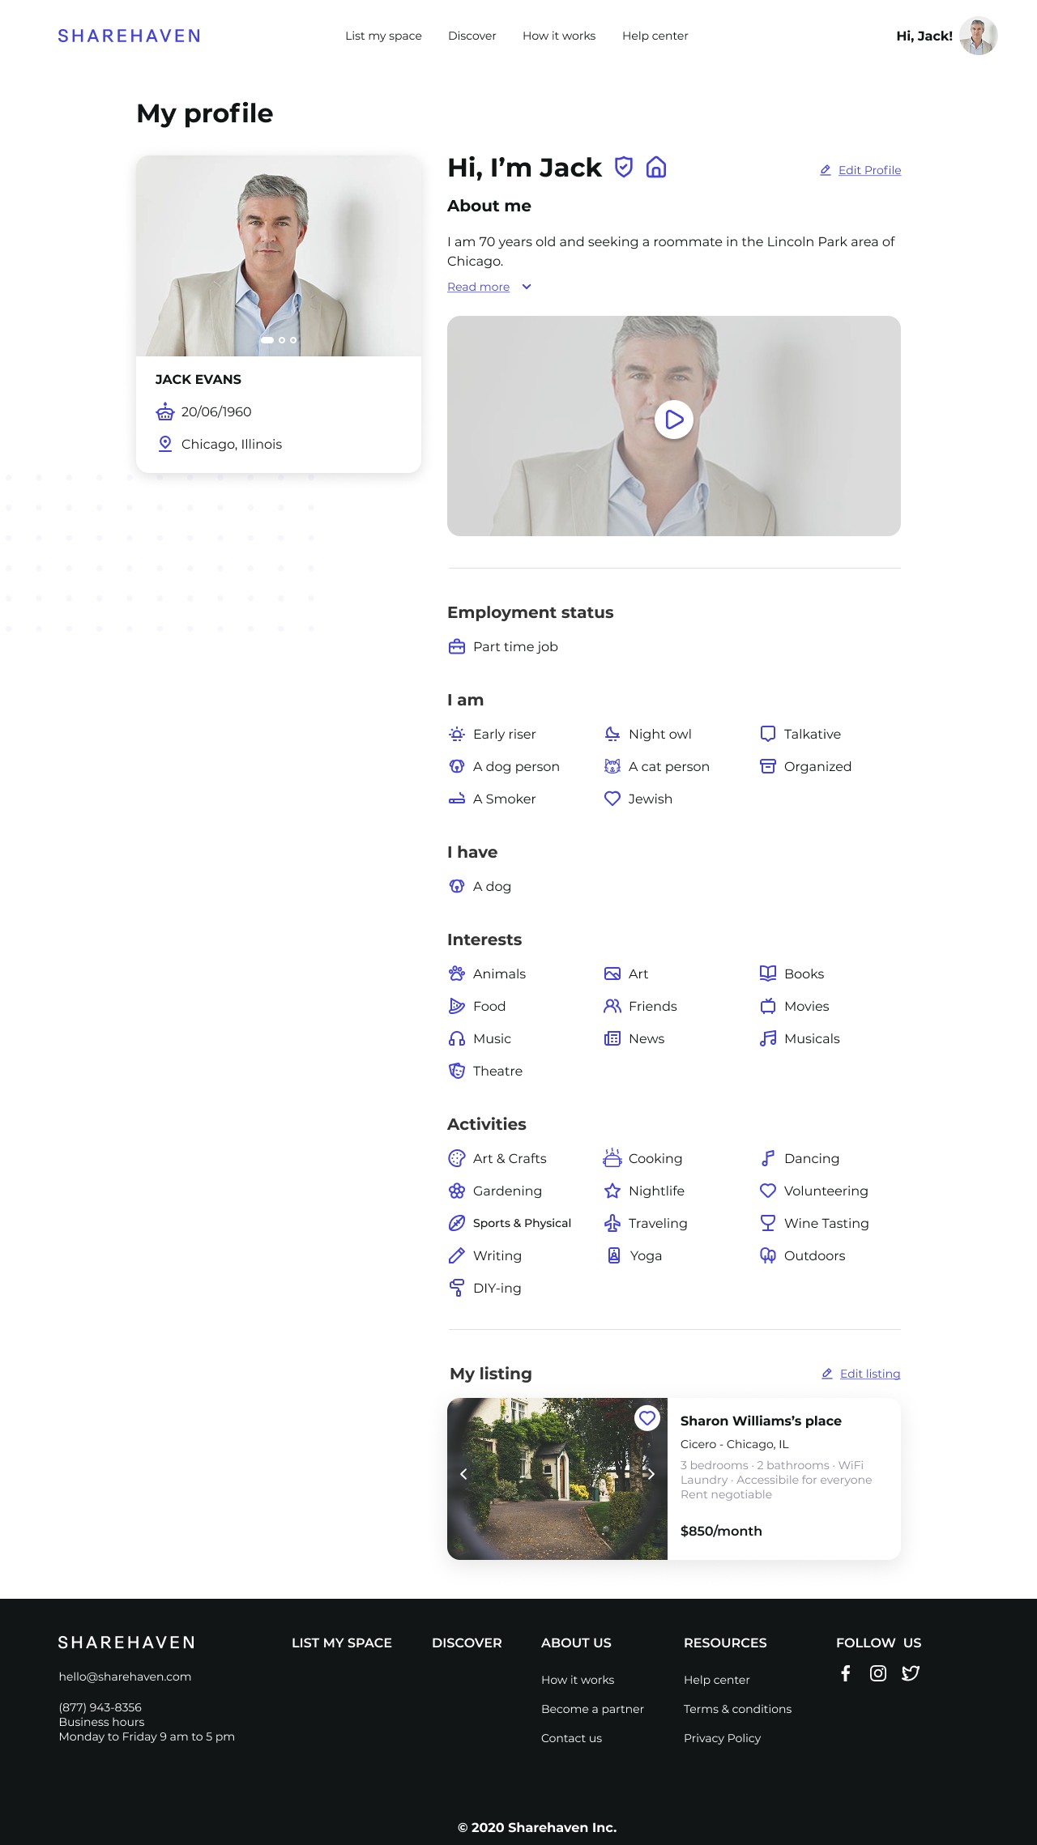Open Sharon Williams's place listing photo
This screenshot has width=1037, height=1845.
(x=557, y=1479)
